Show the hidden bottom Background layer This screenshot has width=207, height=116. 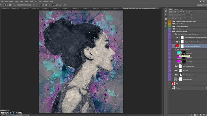(169, 88)
